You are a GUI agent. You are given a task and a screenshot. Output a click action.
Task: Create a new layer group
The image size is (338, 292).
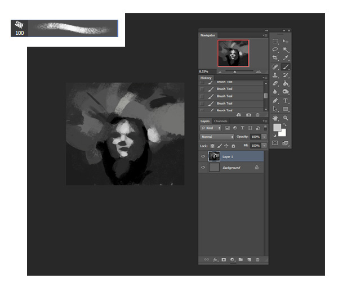pos(241,260)
